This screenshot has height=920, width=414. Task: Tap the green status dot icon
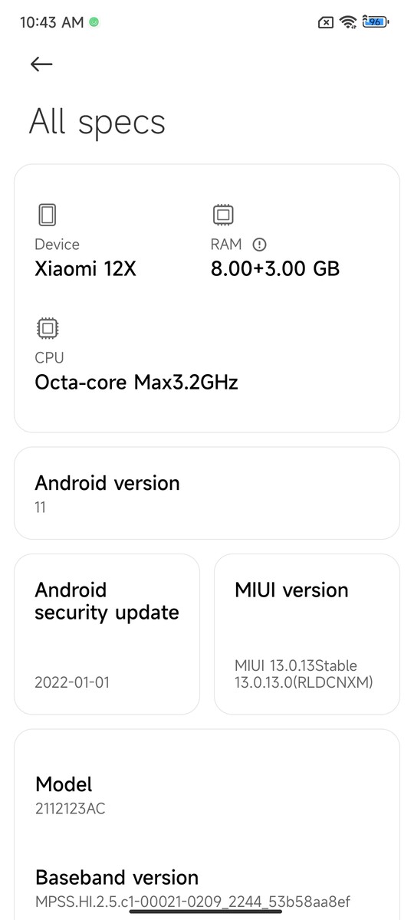tap(94, 23)
